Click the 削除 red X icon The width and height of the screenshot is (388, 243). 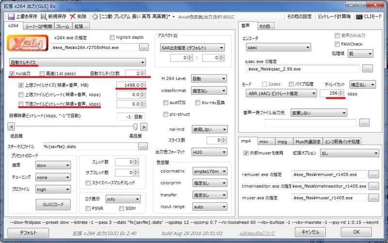coord(72,16)
